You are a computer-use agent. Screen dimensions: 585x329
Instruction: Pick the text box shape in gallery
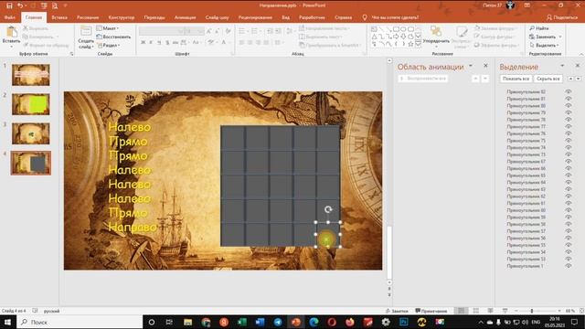click(x=374, y=29)
